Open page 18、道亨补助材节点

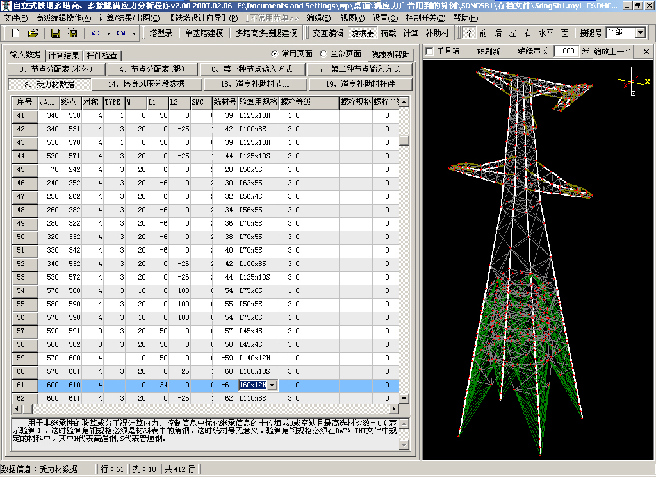[255, 84]
